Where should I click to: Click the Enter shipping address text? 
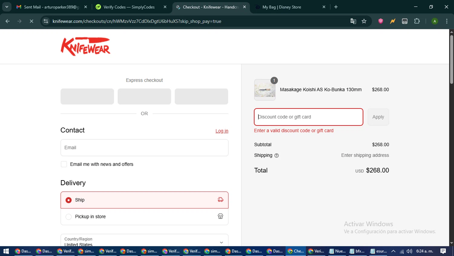pos(365,155)
